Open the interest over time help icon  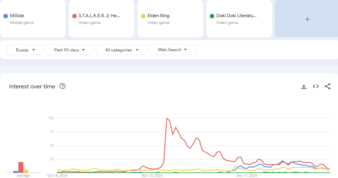click(62, 86)
